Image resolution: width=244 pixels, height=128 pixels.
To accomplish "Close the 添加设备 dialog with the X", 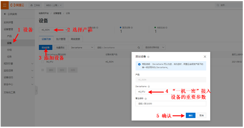I will pyautogui.click(x=205, y=57).
